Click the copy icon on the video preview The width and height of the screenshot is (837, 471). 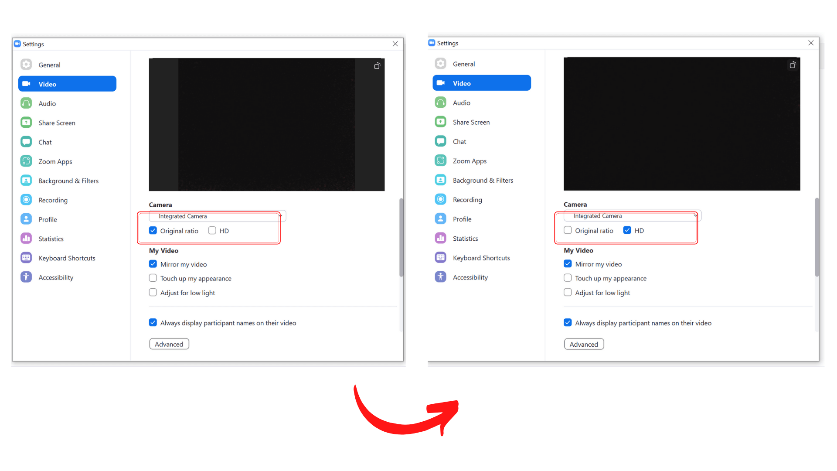tap(377, 66)
